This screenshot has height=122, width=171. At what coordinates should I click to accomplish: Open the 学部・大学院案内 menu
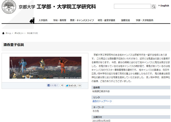click(145, 20)
